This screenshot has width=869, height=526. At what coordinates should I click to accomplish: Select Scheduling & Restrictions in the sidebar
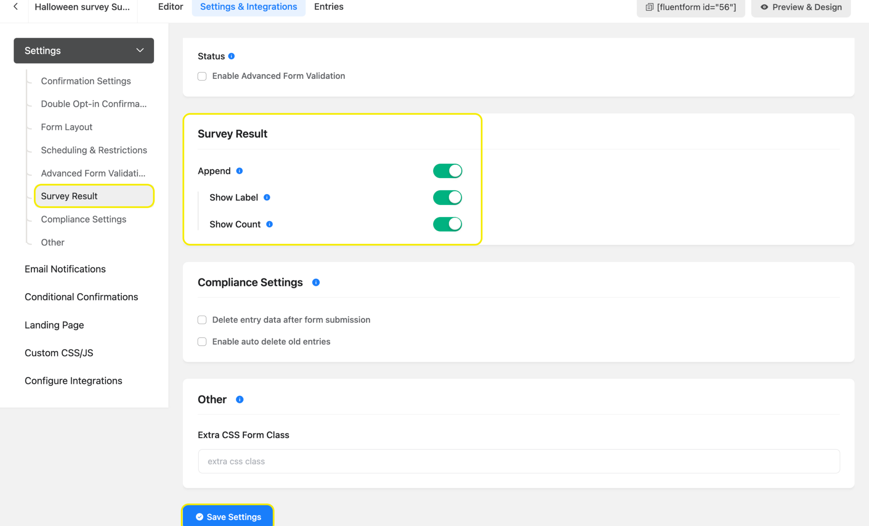[x=94, y=150]
